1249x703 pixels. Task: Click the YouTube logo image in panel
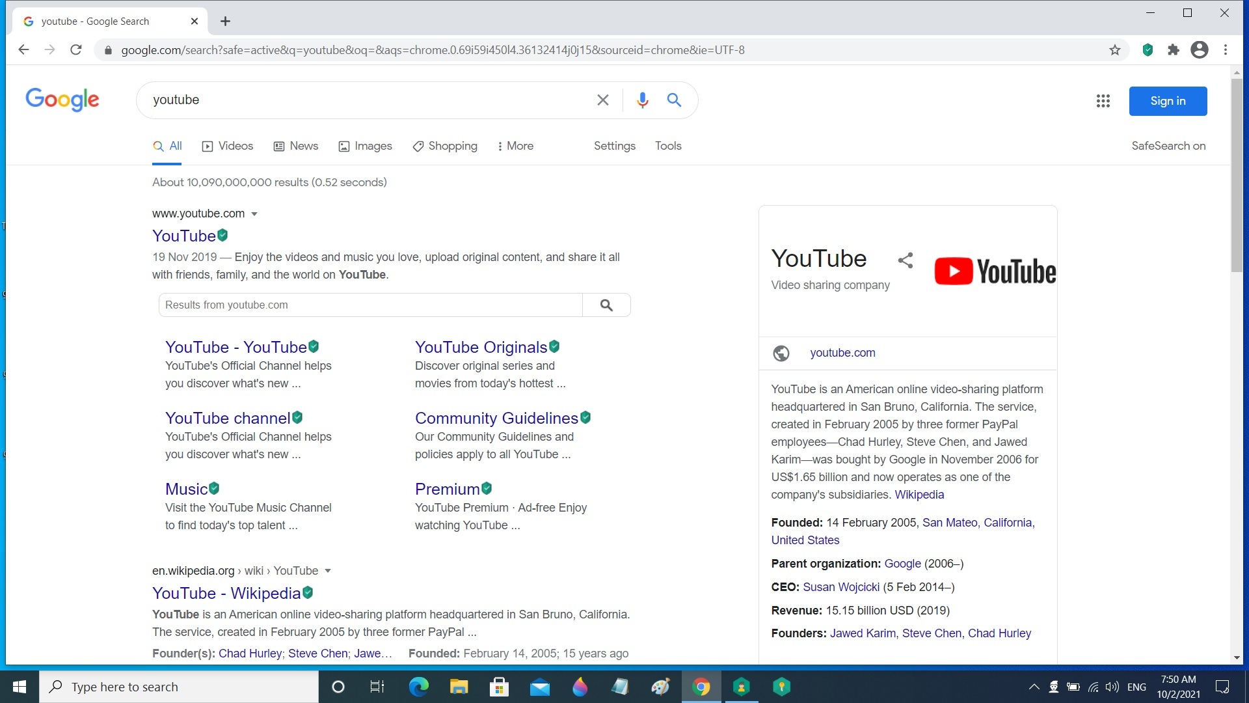click(x=995, y=271)
